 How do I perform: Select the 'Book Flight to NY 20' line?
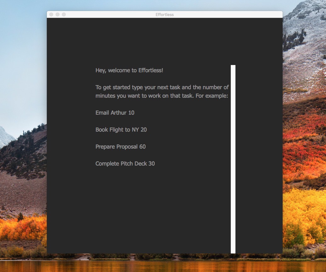(121, 130)
